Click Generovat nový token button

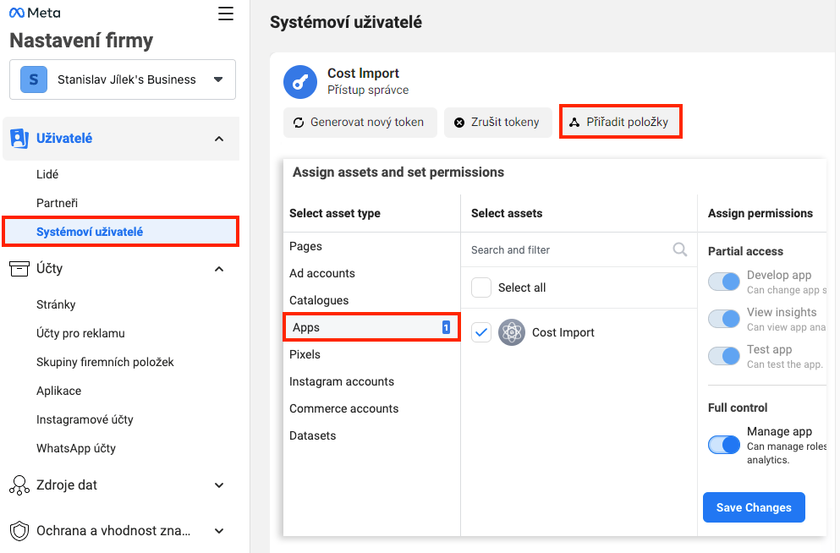360,122
